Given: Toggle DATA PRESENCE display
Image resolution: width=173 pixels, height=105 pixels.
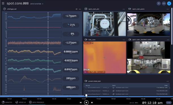Looking at the screenshot, I should 37,102.
